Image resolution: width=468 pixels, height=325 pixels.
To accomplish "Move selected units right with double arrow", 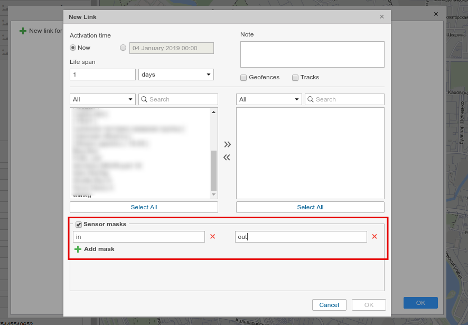I will [227, 144].
